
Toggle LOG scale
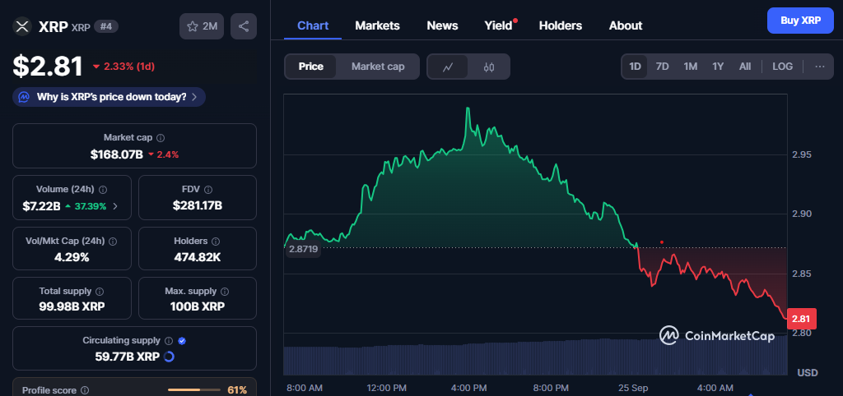[x=782, y=67]
